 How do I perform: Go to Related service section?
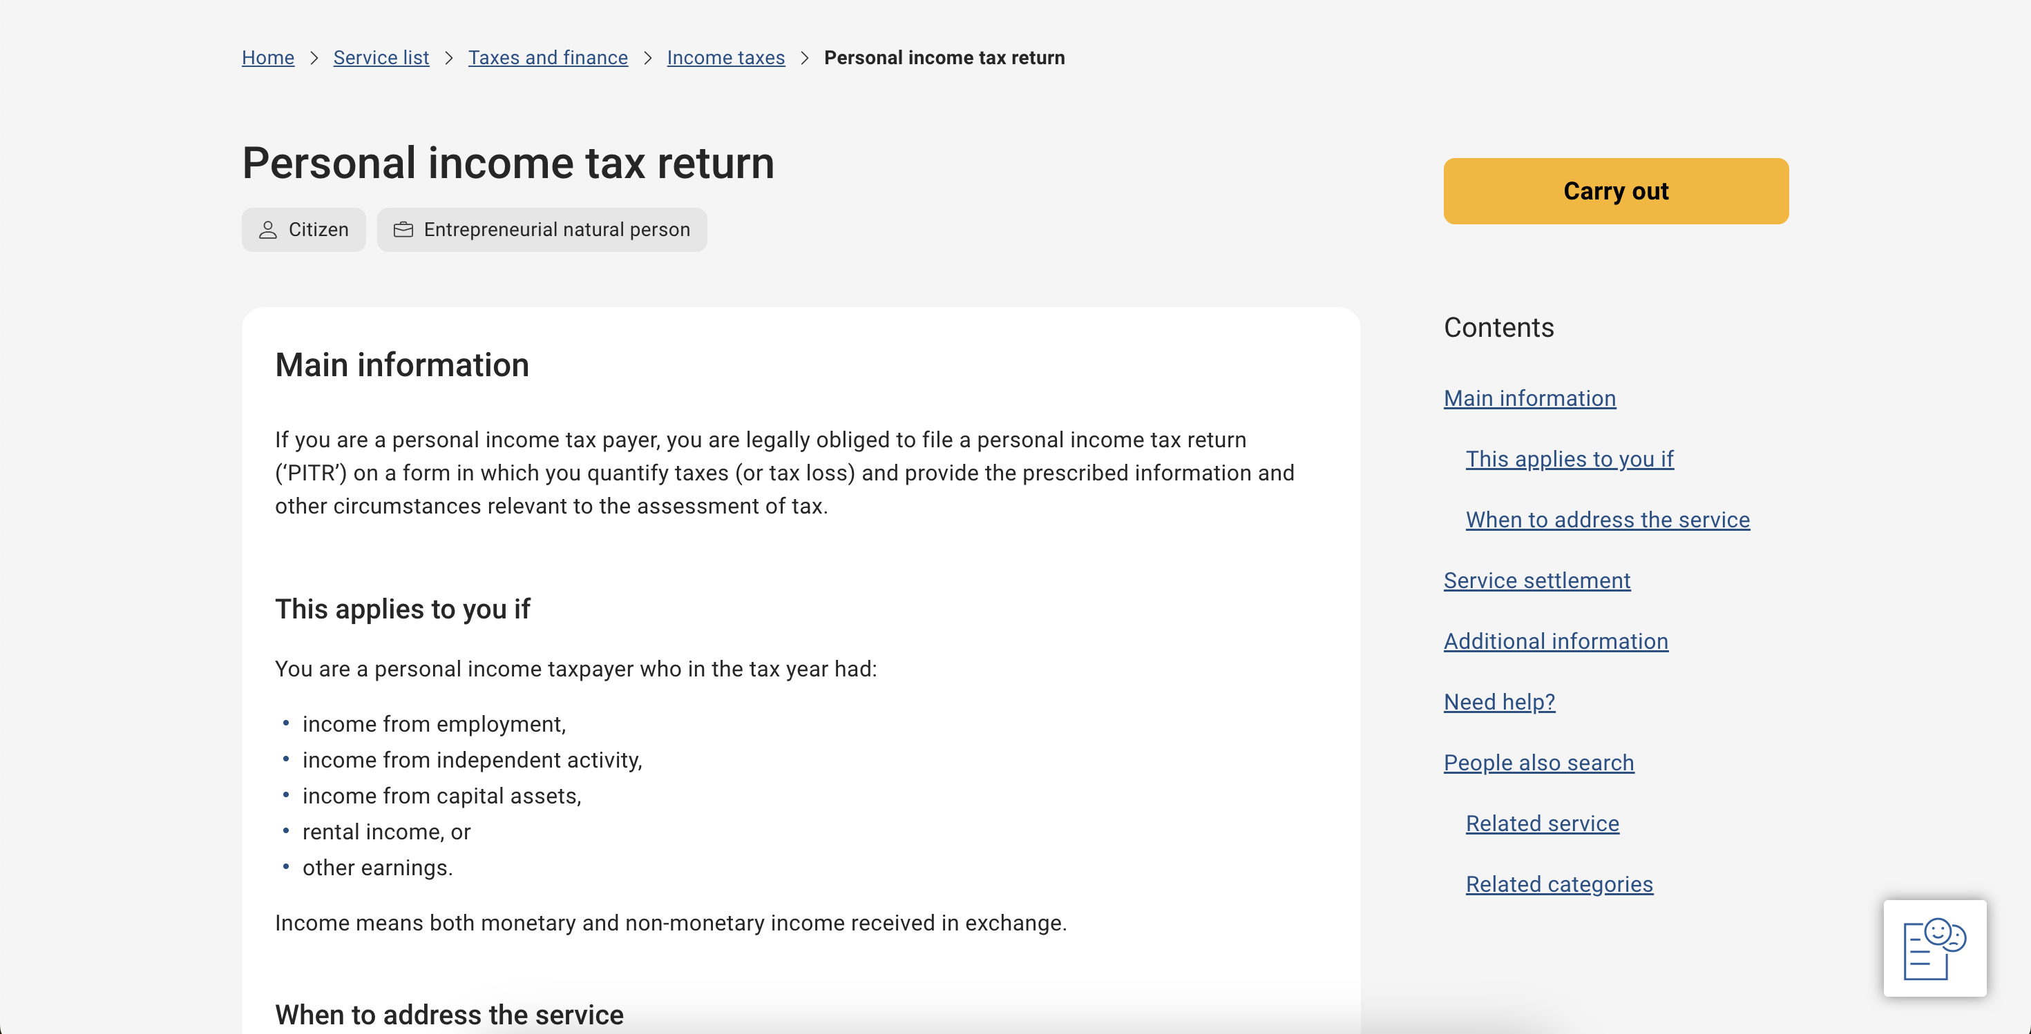click(1541, 823)
